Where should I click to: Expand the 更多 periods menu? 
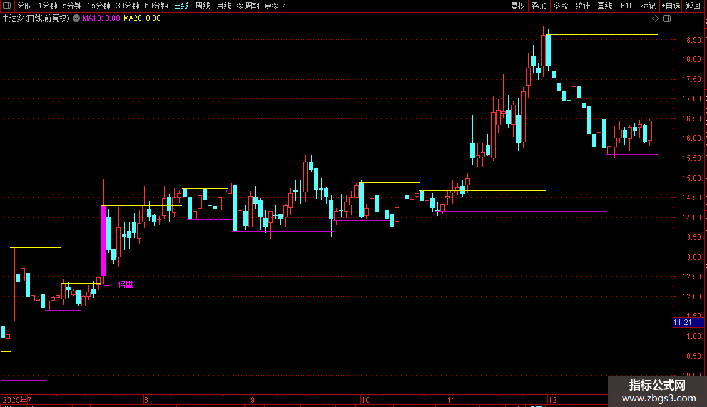(275, 6)
